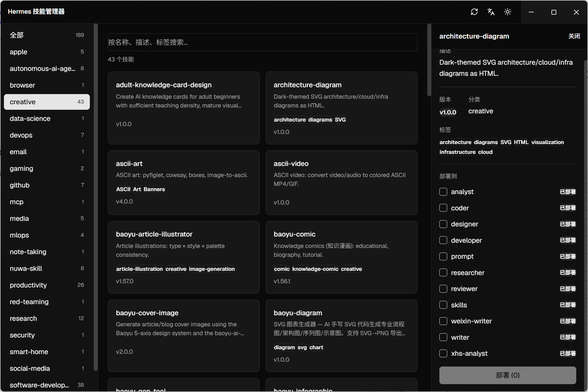Viewport: 588px width, 392px height.
Task: Close the Hermes window
Action: [576, 12]
